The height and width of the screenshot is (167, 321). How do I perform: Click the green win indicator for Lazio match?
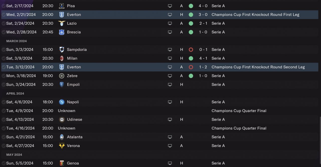click(191, 23)
